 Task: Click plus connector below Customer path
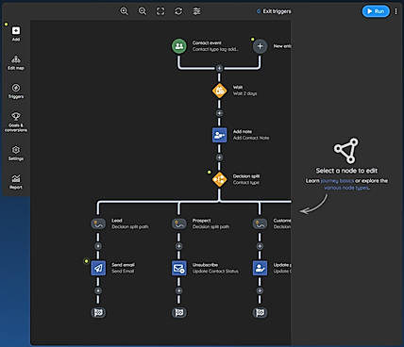click(260, 246)
